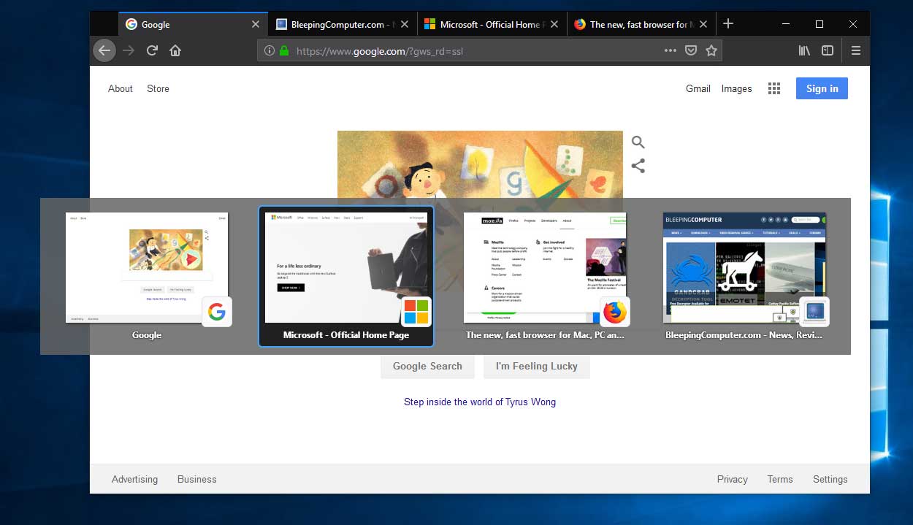Viewport: 913px width, 525px height.
Task: Open the Advertising footer link
Action: [x=134, y=479]
